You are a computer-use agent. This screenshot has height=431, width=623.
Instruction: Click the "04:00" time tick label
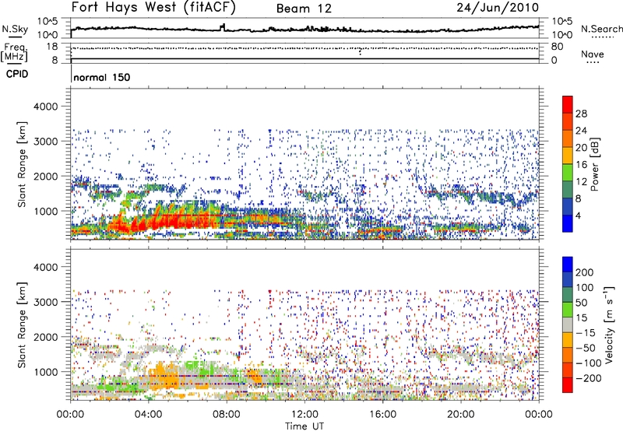point(148,415)
